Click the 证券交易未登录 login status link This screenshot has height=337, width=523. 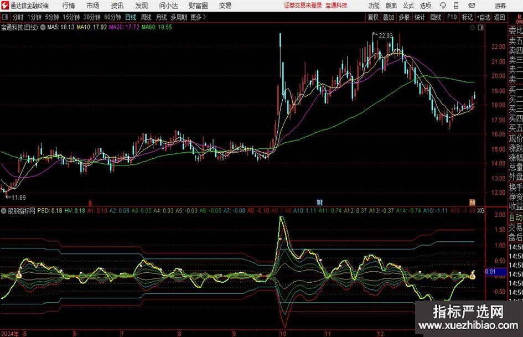click(303, 6)
